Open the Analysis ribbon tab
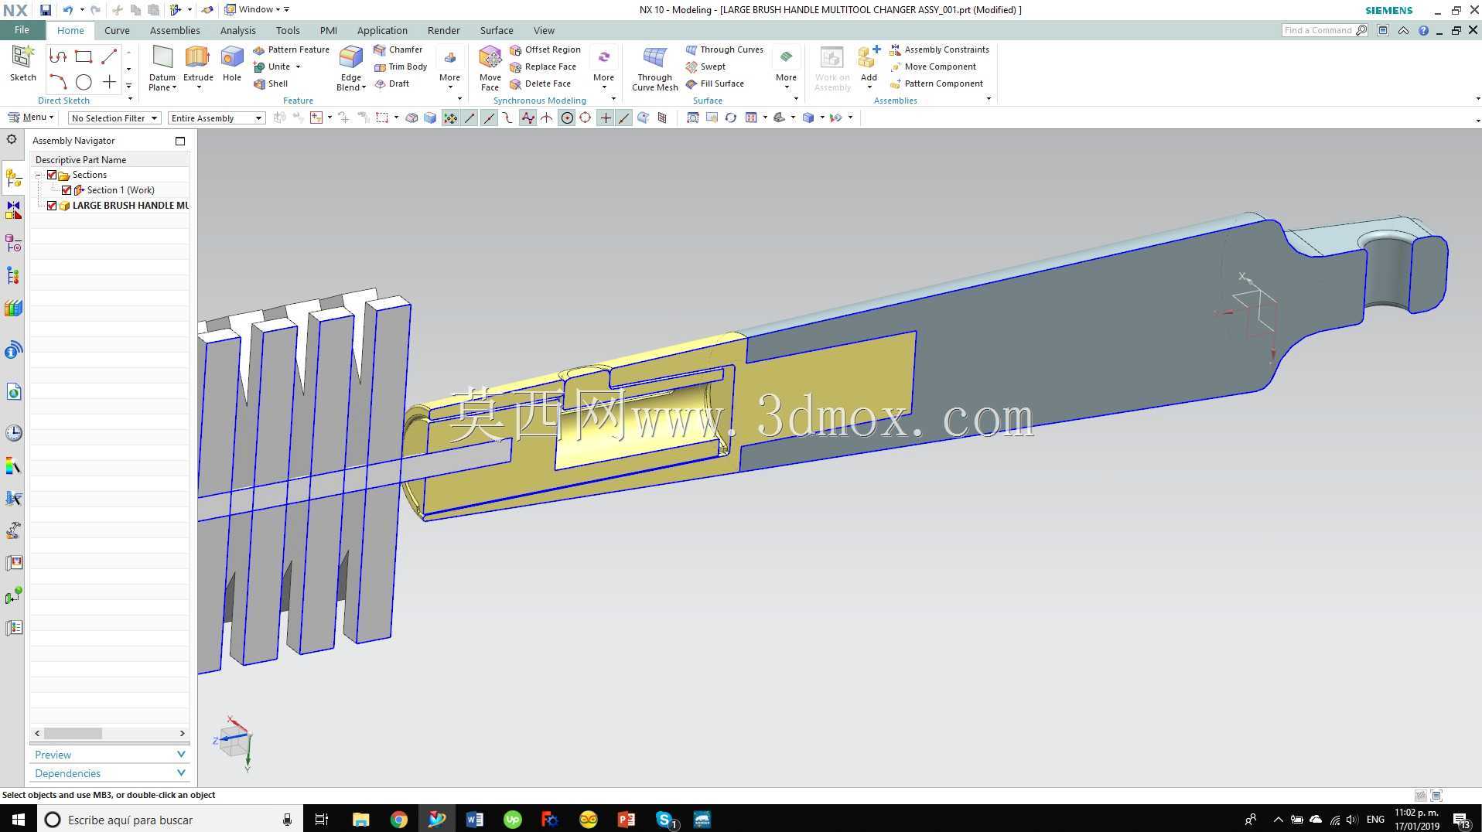Screen dimensions: 1482x832 click(x=237, y=30)
